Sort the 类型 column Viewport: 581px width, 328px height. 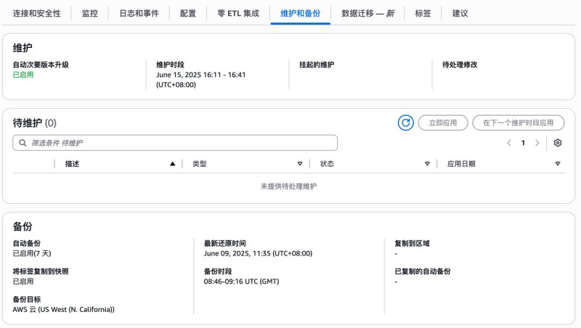tap(300, 163)
